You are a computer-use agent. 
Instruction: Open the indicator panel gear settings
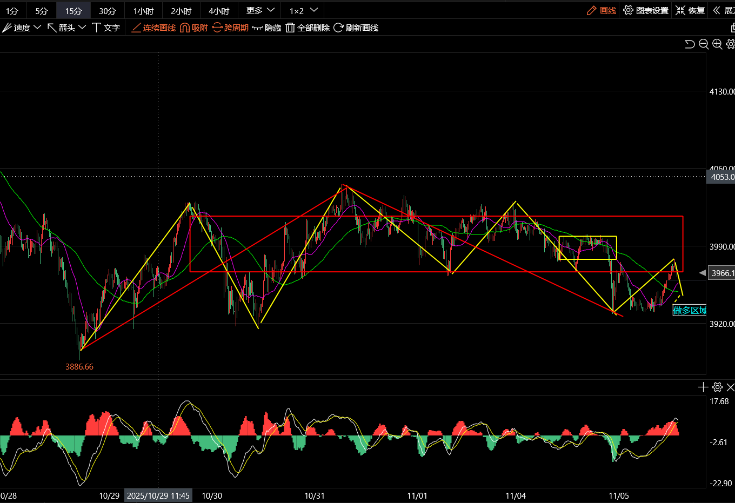coord(717,387)
